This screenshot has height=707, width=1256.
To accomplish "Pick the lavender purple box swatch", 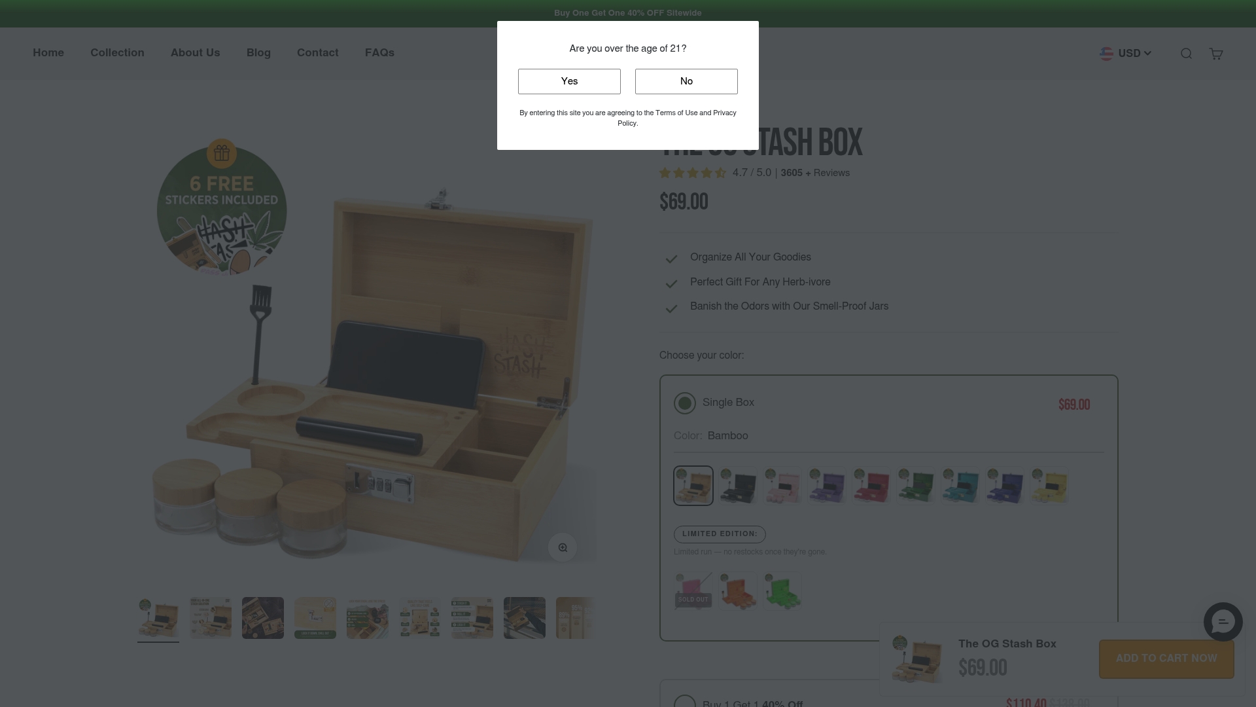I will (x=827, y=486).
